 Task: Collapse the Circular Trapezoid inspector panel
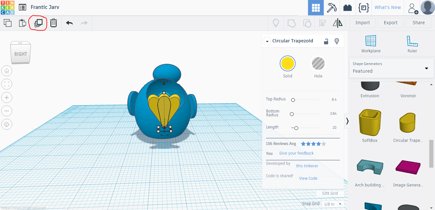coord(267,41)
